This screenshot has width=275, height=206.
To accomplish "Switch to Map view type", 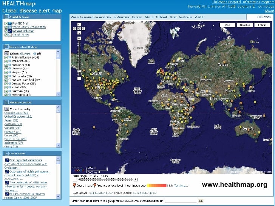I will pyautogui.click(x=227, y=25).
